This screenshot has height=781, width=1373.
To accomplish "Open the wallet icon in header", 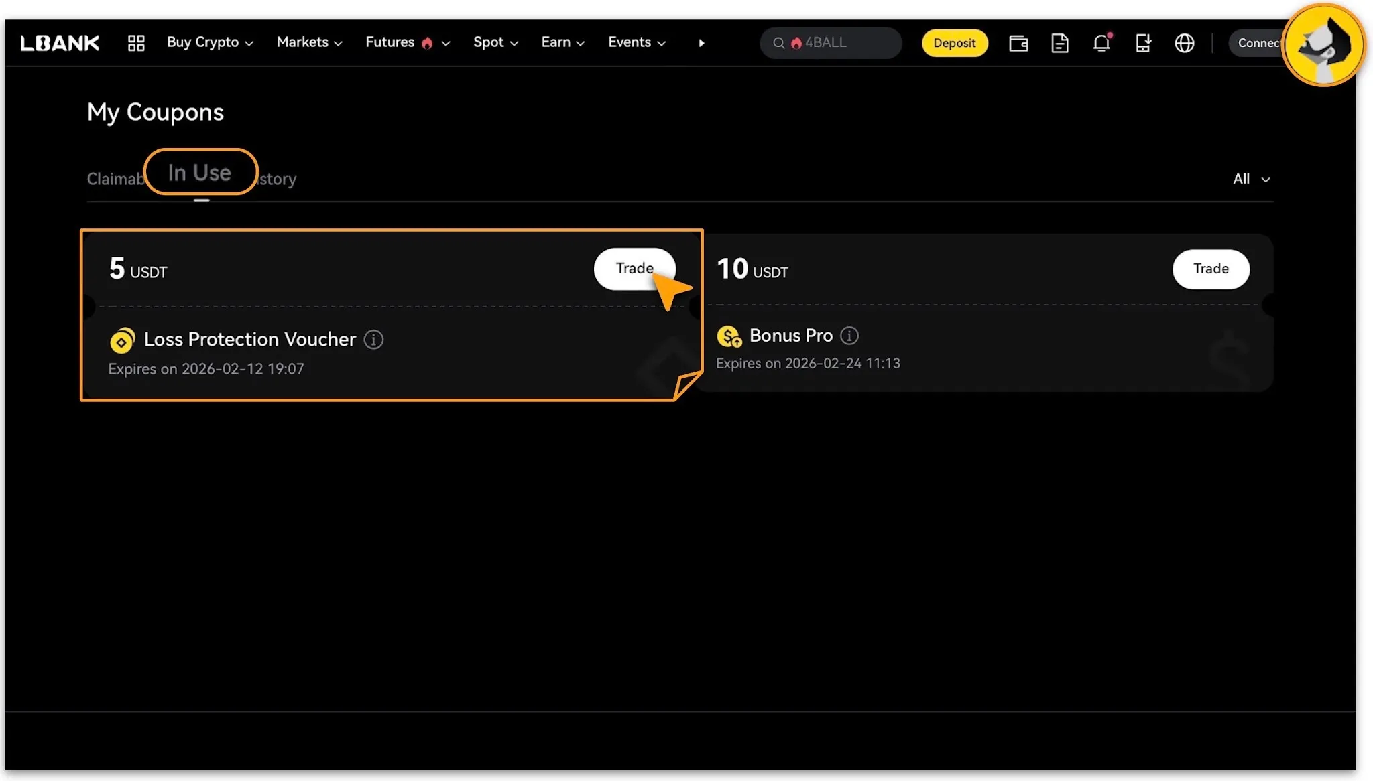I will pyautogui.click(x=1018, y=43).
